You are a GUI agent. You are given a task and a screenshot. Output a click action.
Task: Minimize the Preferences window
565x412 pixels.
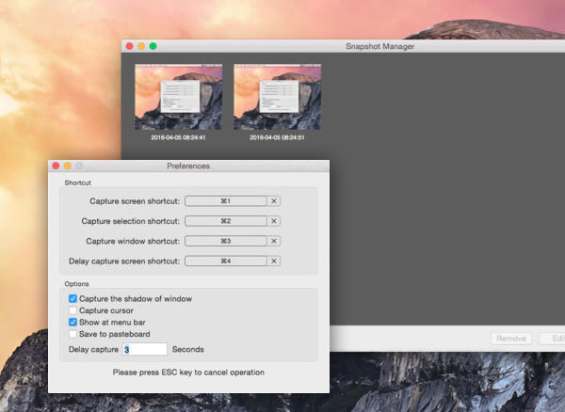coord(68,166)
